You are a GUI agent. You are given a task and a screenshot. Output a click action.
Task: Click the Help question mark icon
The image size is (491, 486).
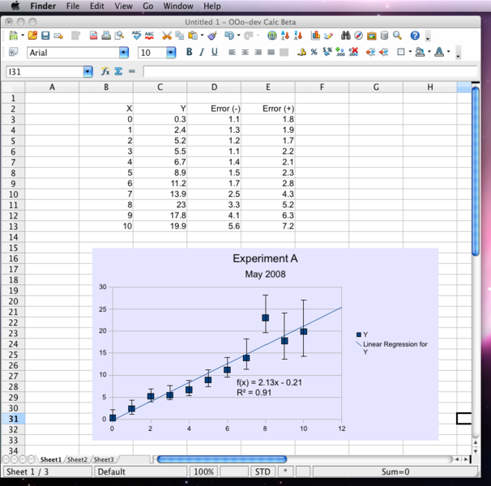tap(415, 36)
